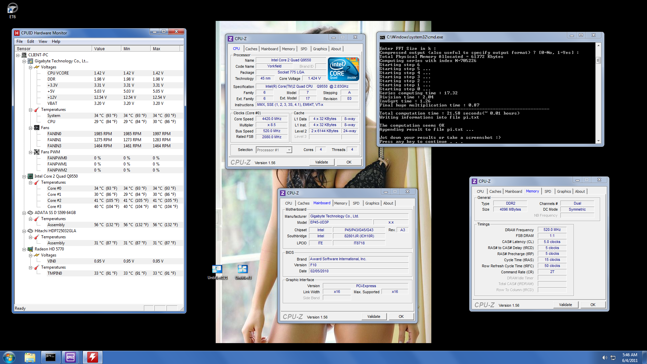
Task: Click OK in the Mainboard CPU-Z window
Action: click(401, 316)
